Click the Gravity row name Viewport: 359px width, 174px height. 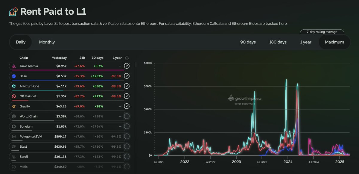click(25, 106)
